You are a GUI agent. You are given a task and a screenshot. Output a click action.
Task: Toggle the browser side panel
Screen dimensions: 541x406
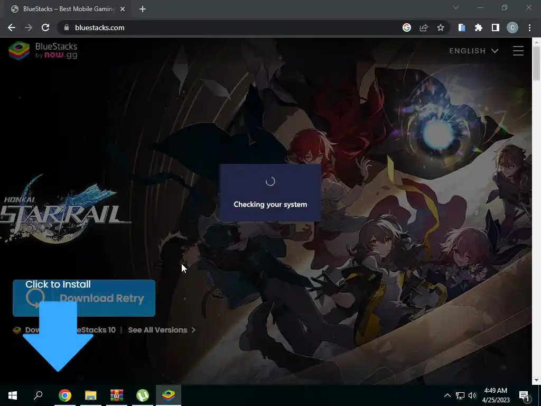click(x=496, y=27)
